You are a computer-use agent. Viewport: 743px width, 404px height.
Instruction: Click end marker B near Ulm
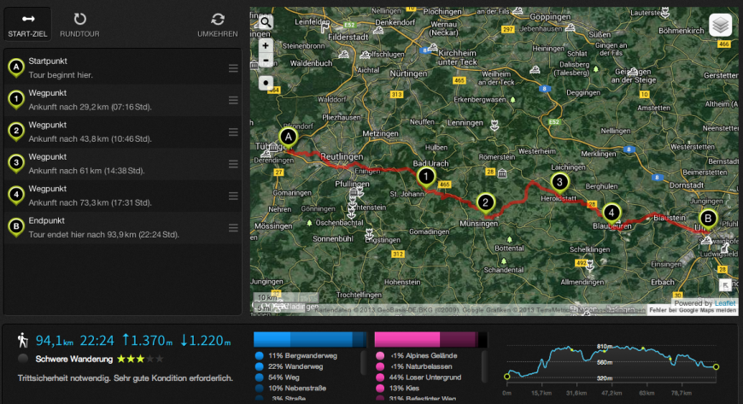pos(708,220)
